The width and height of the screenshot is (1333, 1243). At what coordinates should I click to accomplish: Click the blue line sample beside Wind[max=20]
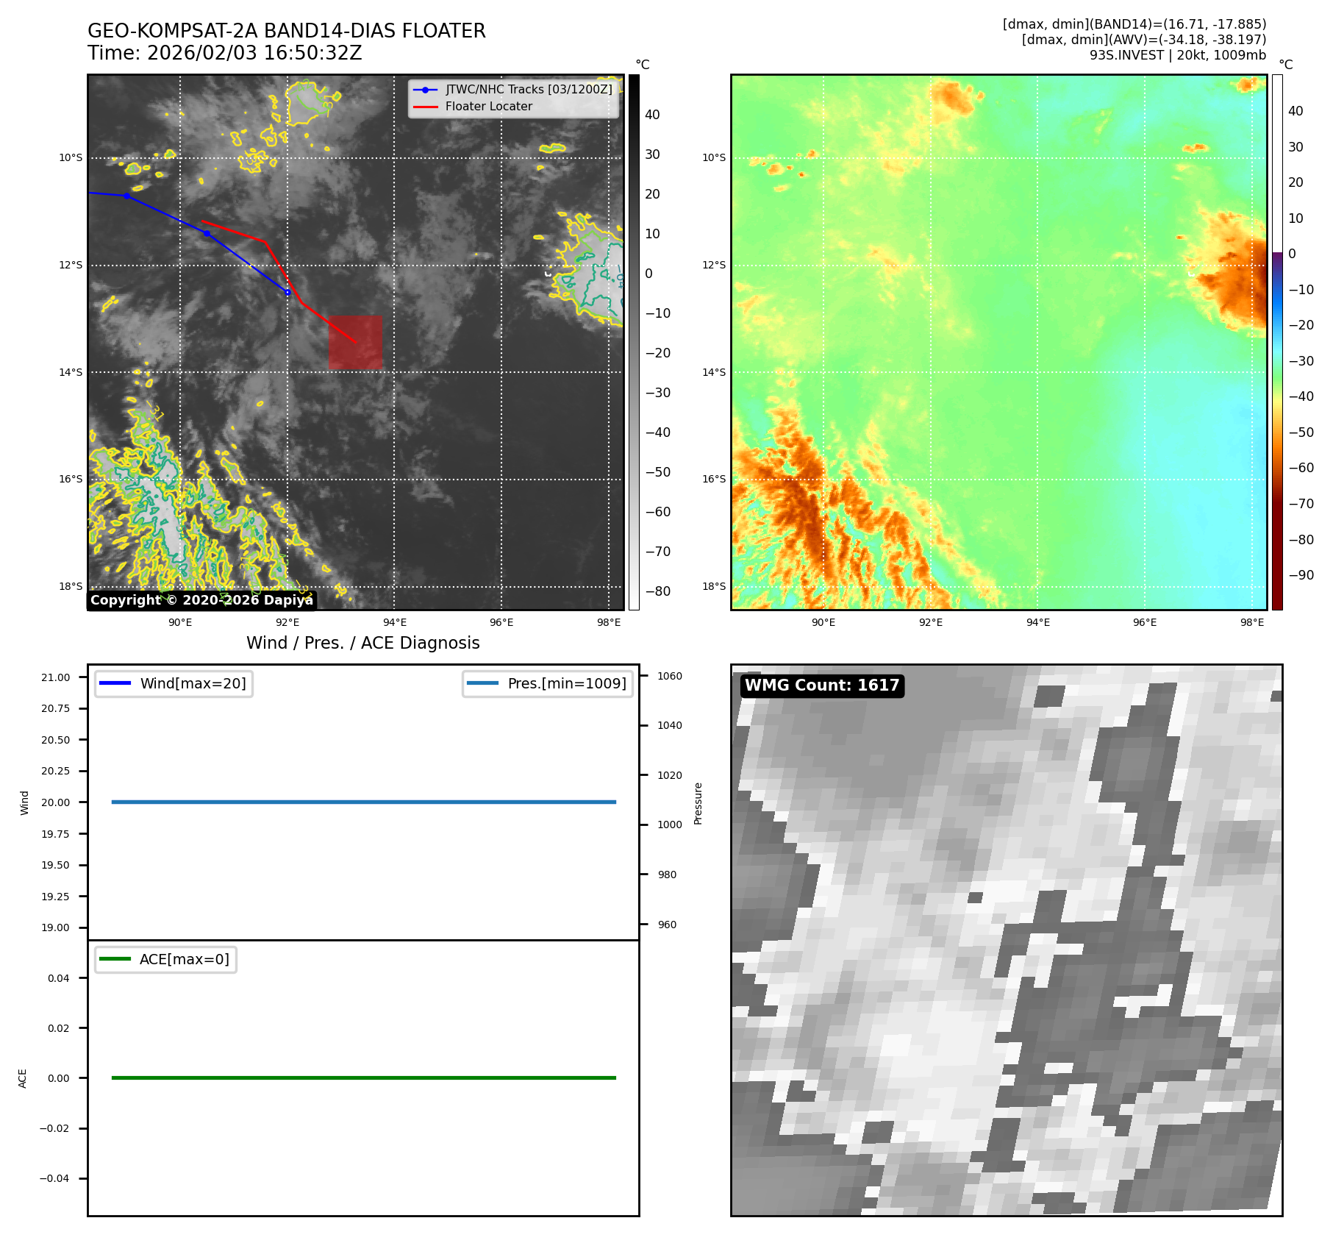tap(115, 683)
